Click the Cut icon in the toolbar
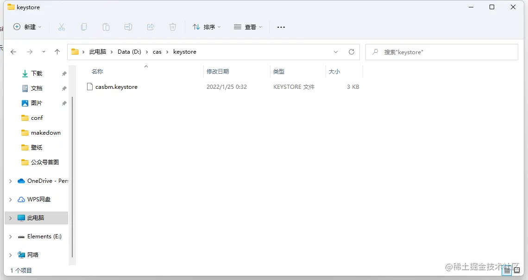This screenshot has width=528, height=280. 62,27
